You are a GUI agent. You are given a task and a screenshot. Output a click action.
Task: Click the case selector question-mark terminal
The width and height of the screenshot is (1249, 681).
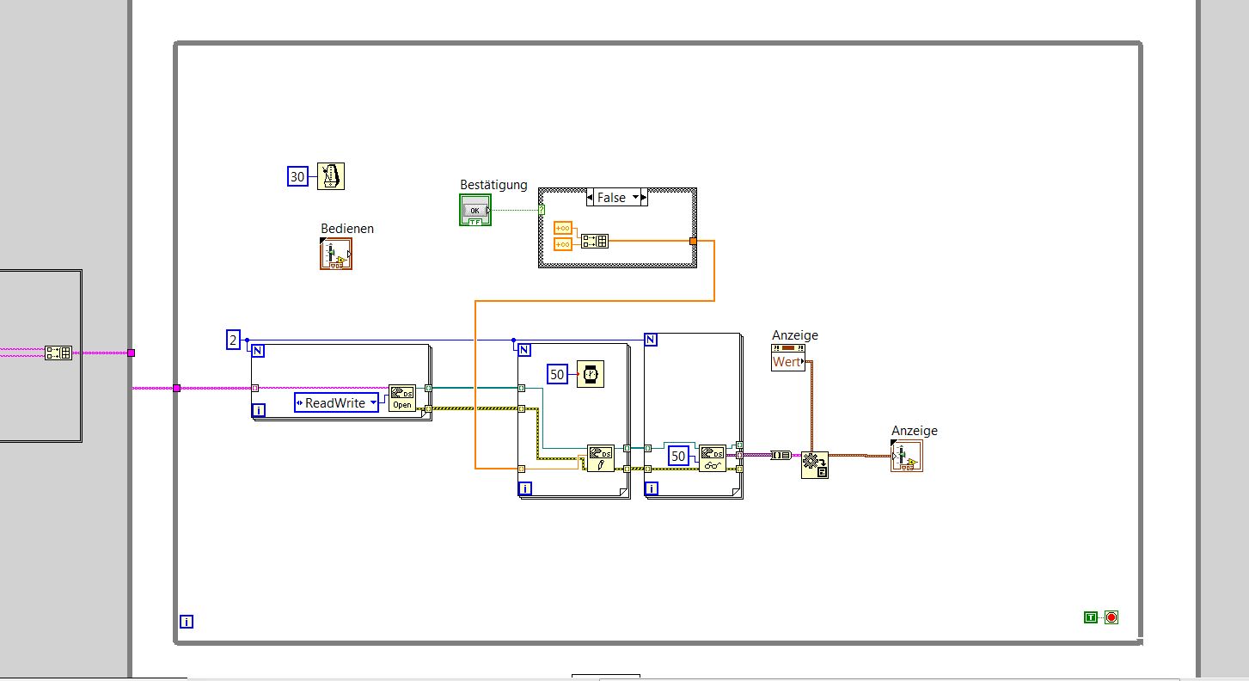(x=542, y=210)
